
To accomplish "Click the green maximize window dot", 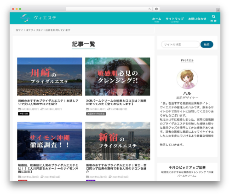I will click(x=20, y=9).
